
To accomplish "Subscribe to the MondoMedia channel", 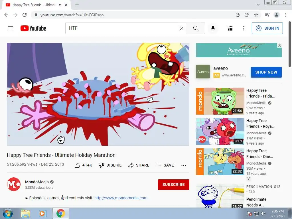I will click(174, 184).
